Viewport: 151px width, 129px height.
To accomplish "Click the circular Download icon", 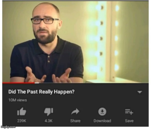I will coord(102,111).
